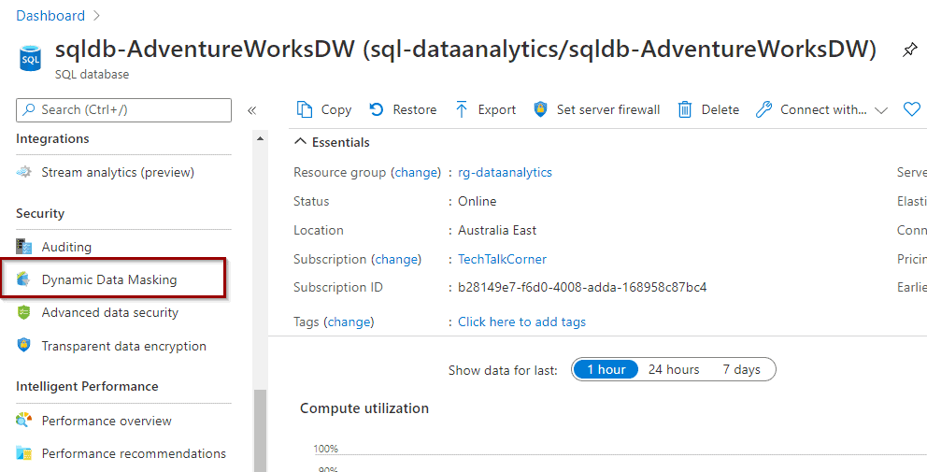Click the Set server firewall shield icon

(x=540, y=109)
